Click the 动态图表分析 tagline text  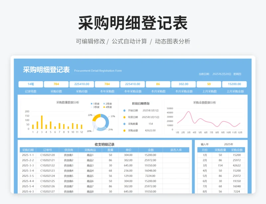[173, 41]
